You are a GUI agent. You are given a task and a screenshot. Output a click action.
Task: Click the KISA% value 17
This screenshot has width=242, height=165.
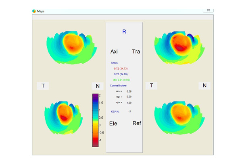click(x=129, y=111)
